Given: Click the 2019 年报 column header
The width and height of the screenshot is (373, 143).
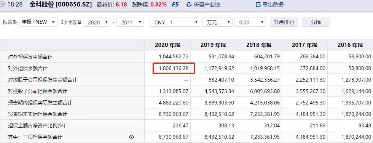Looking at the screenshot, I should point(213,45).
